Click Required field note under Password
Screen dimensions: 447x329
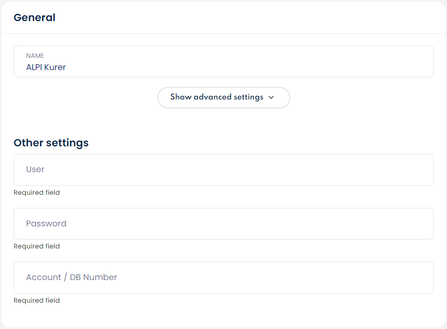[x=37, y=246]
